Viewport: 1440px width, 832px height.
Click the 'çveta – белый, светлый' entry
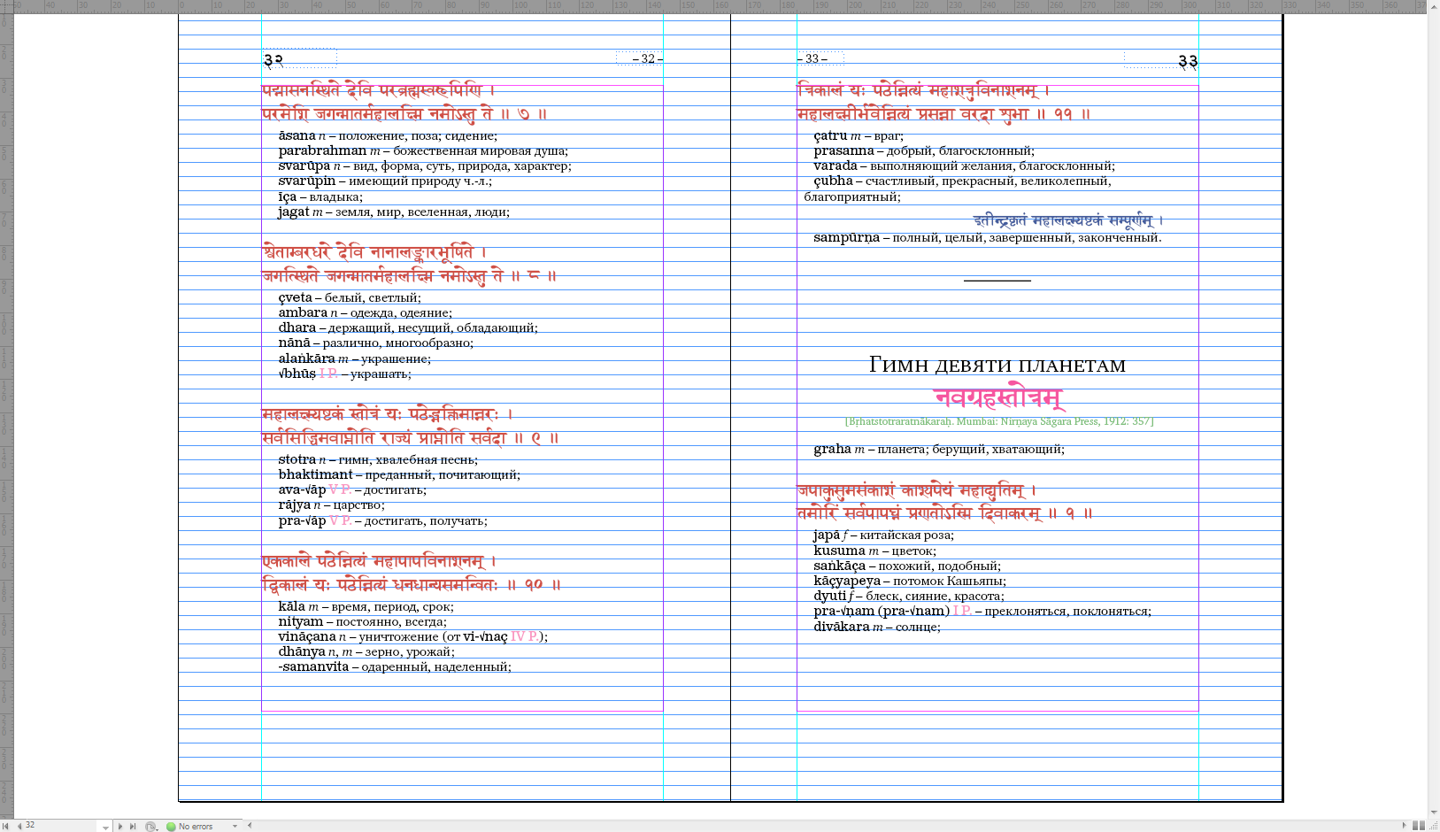350,297
